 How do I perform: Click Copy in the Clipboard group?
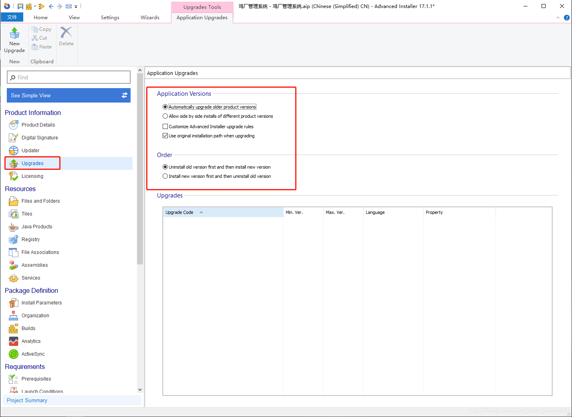(x=42, y=29)
